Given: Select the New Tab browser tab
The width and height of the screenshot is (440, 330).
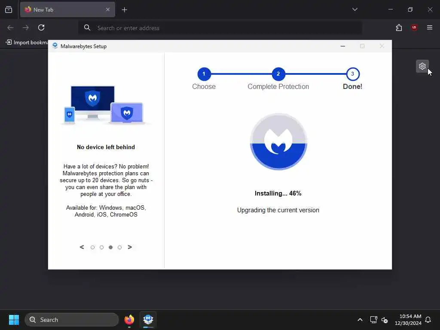Looking at the screenshot, I should pos(67,9).
